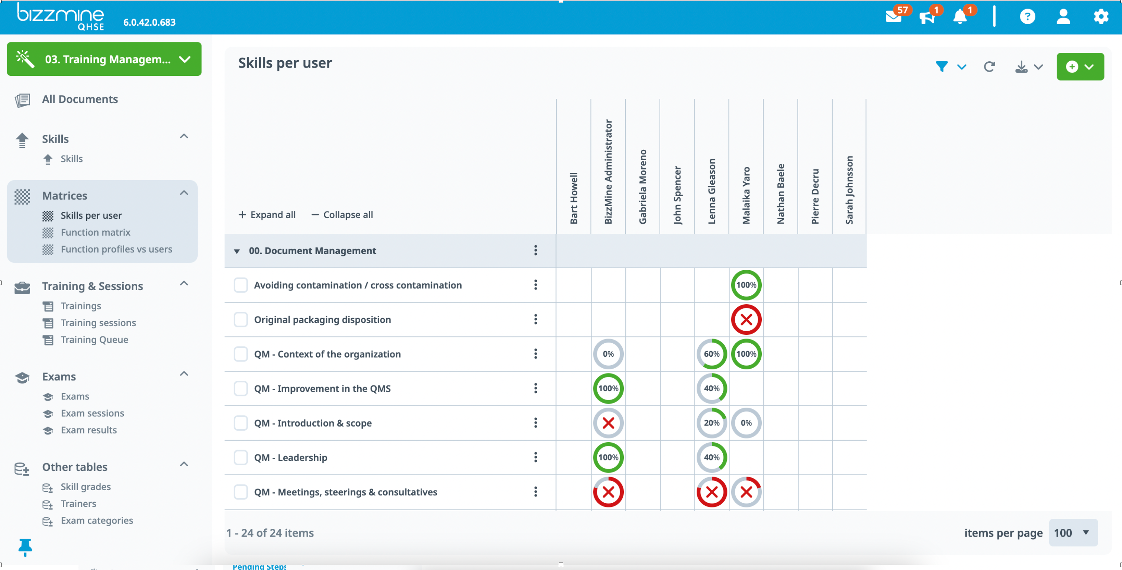Tick the QM - Leadership row checkbox
Screen dimensions: 1122x570
(x=241, y=458)
